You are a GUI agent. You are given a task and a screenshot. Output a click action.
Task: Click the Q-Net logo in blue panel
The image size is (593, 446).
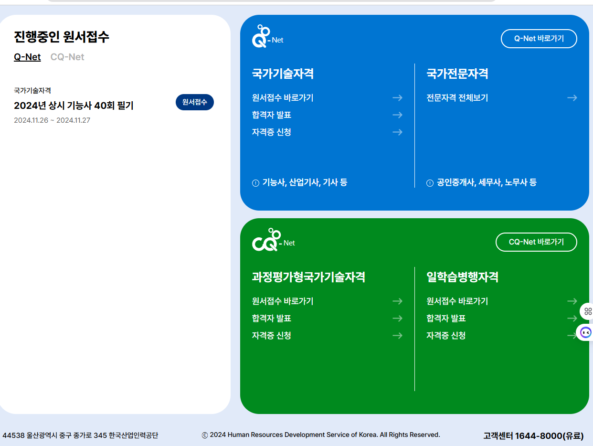[267, 36]
